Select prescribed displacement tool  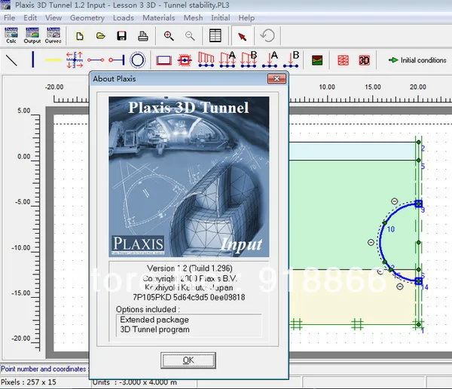pos(206,60)
